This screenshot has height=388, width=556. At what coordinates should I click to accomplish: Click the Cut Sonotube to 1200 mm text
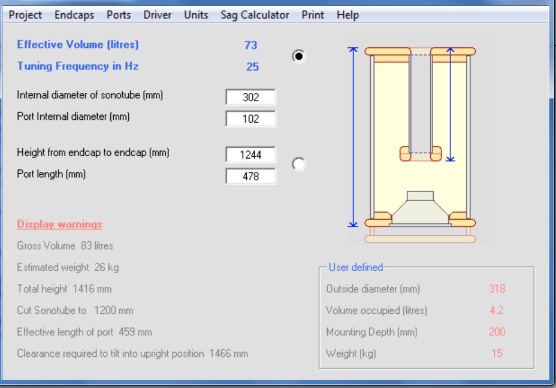coord(75,310)
